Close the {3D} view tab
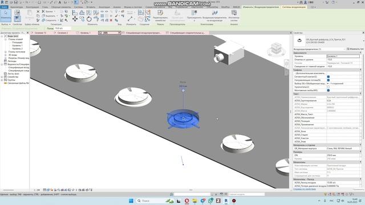Screen dimensions: 365x205 point(119,33)
